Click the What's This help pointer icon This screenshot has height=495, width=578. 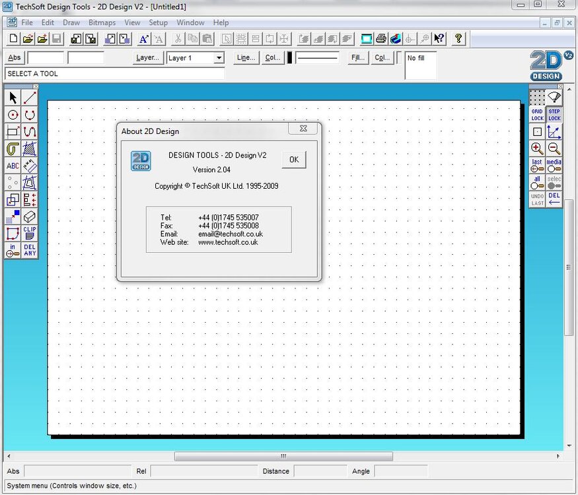439,39
